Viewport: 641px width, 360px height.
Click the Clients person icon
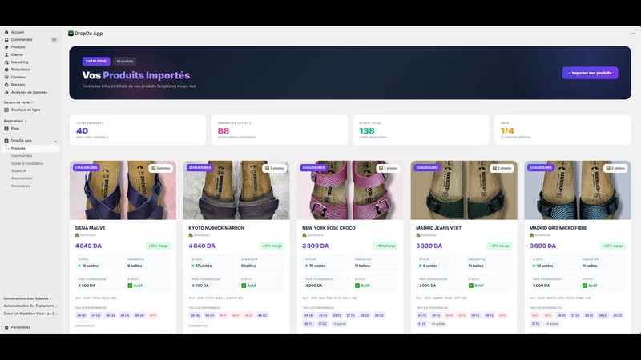pyautogui.click(x=6, y=54)
